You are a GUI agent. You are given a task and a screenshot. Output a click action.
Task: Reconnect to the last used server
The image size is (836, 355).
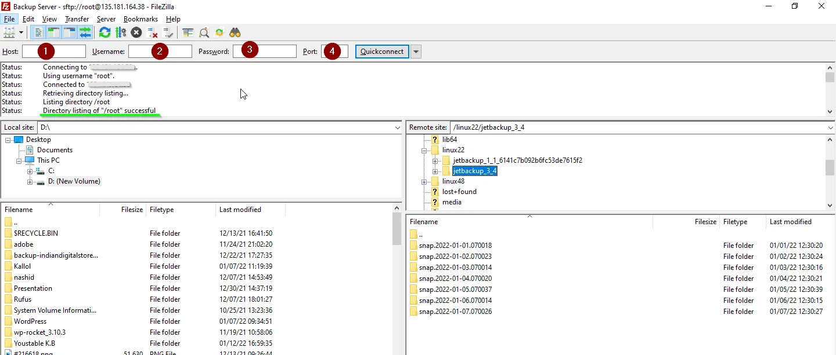169,32
